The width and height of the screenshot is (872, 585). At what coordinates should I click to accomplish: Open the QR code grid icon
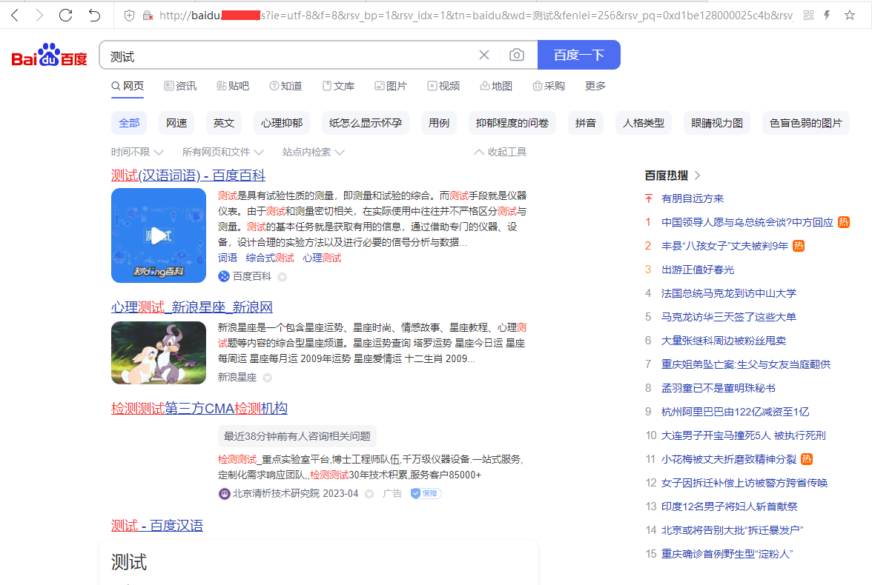(x=808, y=15)
